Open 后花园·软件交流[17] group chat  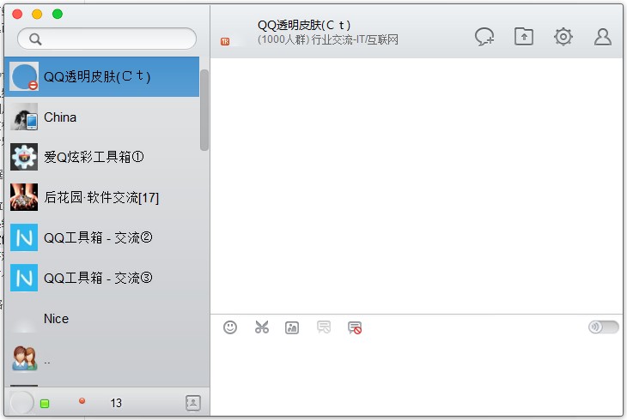(x=101, y=197)
